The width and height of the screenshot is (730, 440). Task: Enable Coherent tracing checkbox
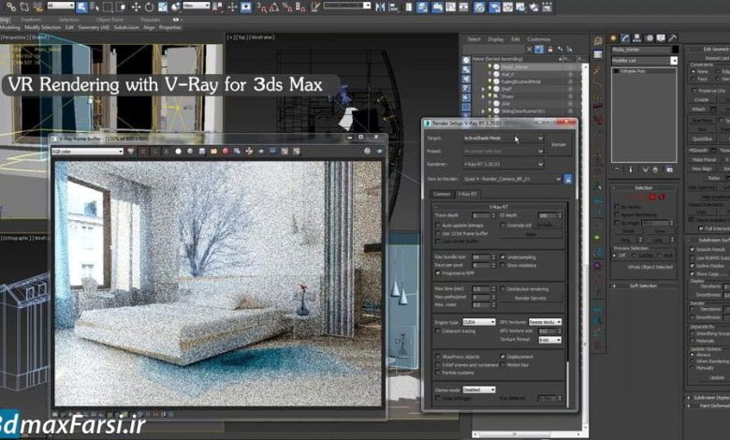pyautogui.click(x=438, y=331)
